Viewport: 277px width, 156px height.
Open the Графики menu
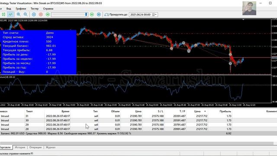point(21,9)
